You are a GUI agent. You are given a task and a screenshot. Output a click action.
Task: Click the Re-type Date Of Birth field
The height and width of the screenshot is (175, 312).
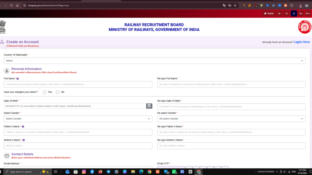coord(232,107)
